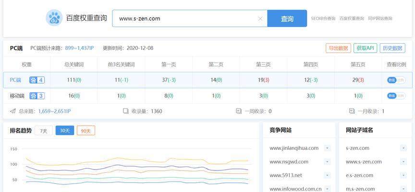Click the 导出数据 button
Viewport: 415px width, 192px height.
tap(338, 48)
